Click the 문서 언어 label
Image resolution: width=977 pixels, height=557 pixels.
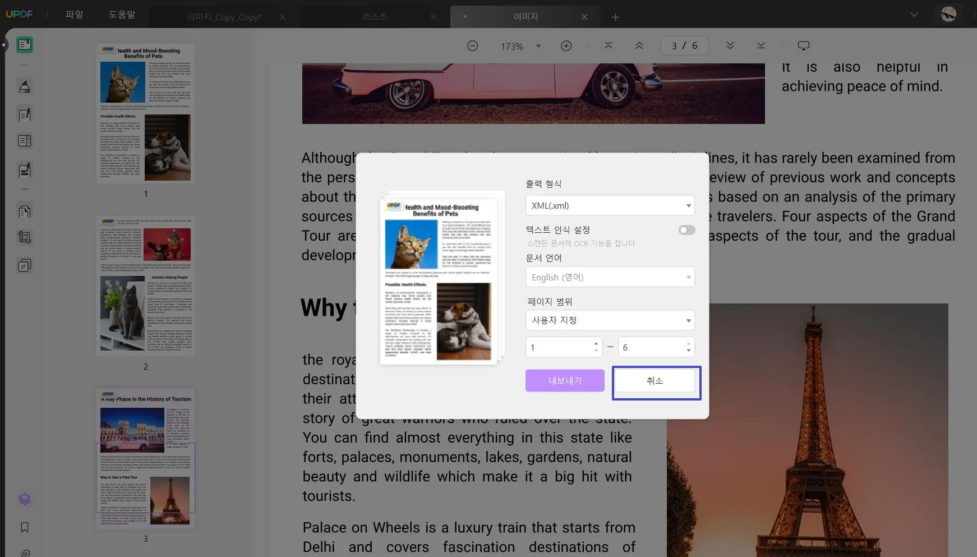pos(543,258)
